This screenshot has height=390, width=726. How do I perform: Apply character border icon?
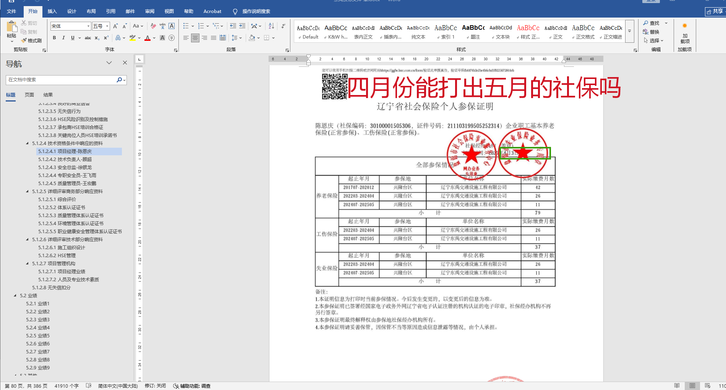[x=172, y=26]
